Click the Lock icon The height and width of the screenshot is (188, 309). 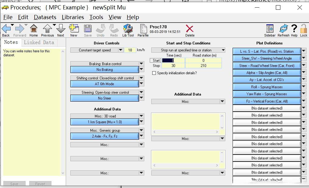(304, 29)
